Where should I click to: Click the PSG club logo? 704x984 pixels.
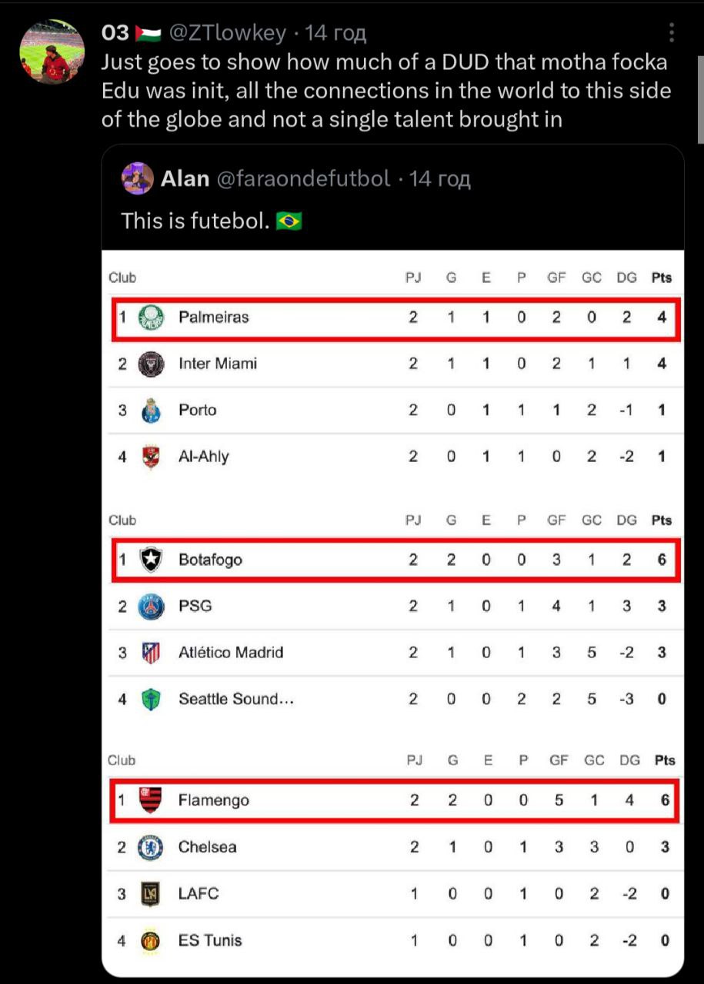click(x=151, y=607)
